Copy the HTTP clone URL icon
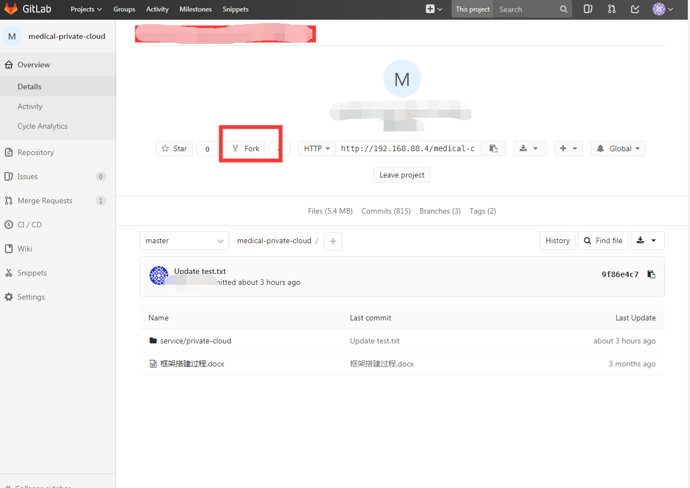Screen dimensions: 690x488 click(493, 148)
